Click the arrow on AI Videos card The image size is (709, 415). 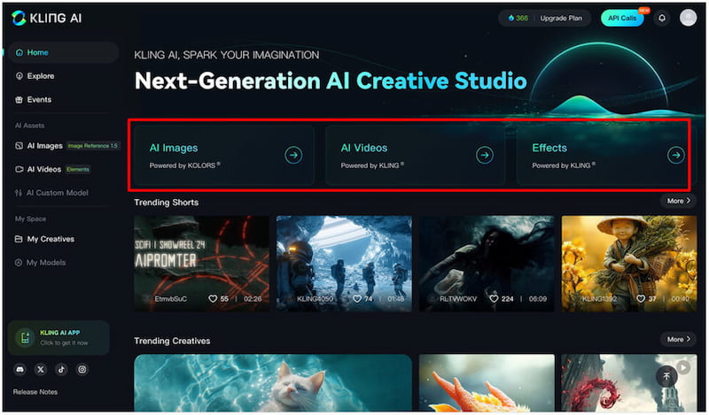[x=485, y=156]
